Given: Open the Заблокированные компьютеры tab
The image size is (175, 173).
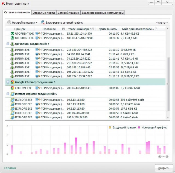Looking at the screenshot, I should (103, 13).
